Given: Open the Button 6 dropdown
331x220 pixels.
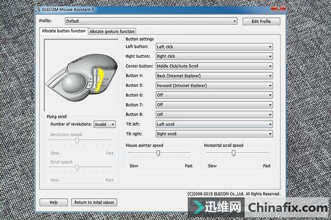Looking at the screenshot, I should 214,95.
